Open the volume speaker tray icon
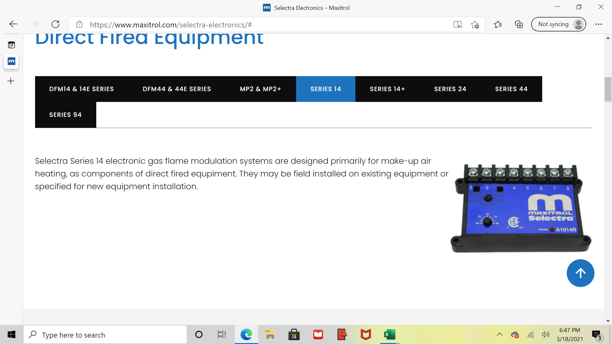 click(x=546, y=335)
